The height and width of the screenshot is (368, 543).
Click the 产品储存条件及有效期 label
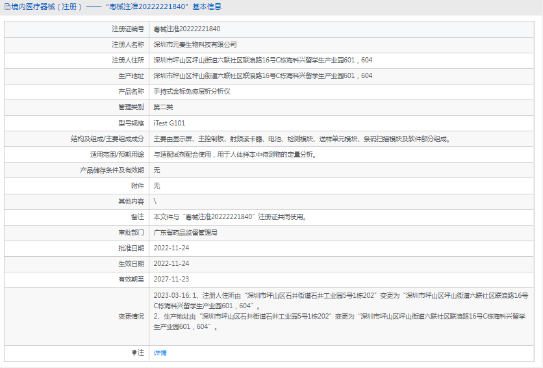pos(112,170)
